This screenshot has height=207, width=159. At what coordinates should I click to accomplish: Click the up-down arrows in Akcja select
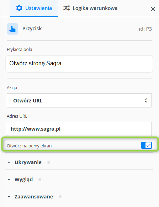pos(146,100)
